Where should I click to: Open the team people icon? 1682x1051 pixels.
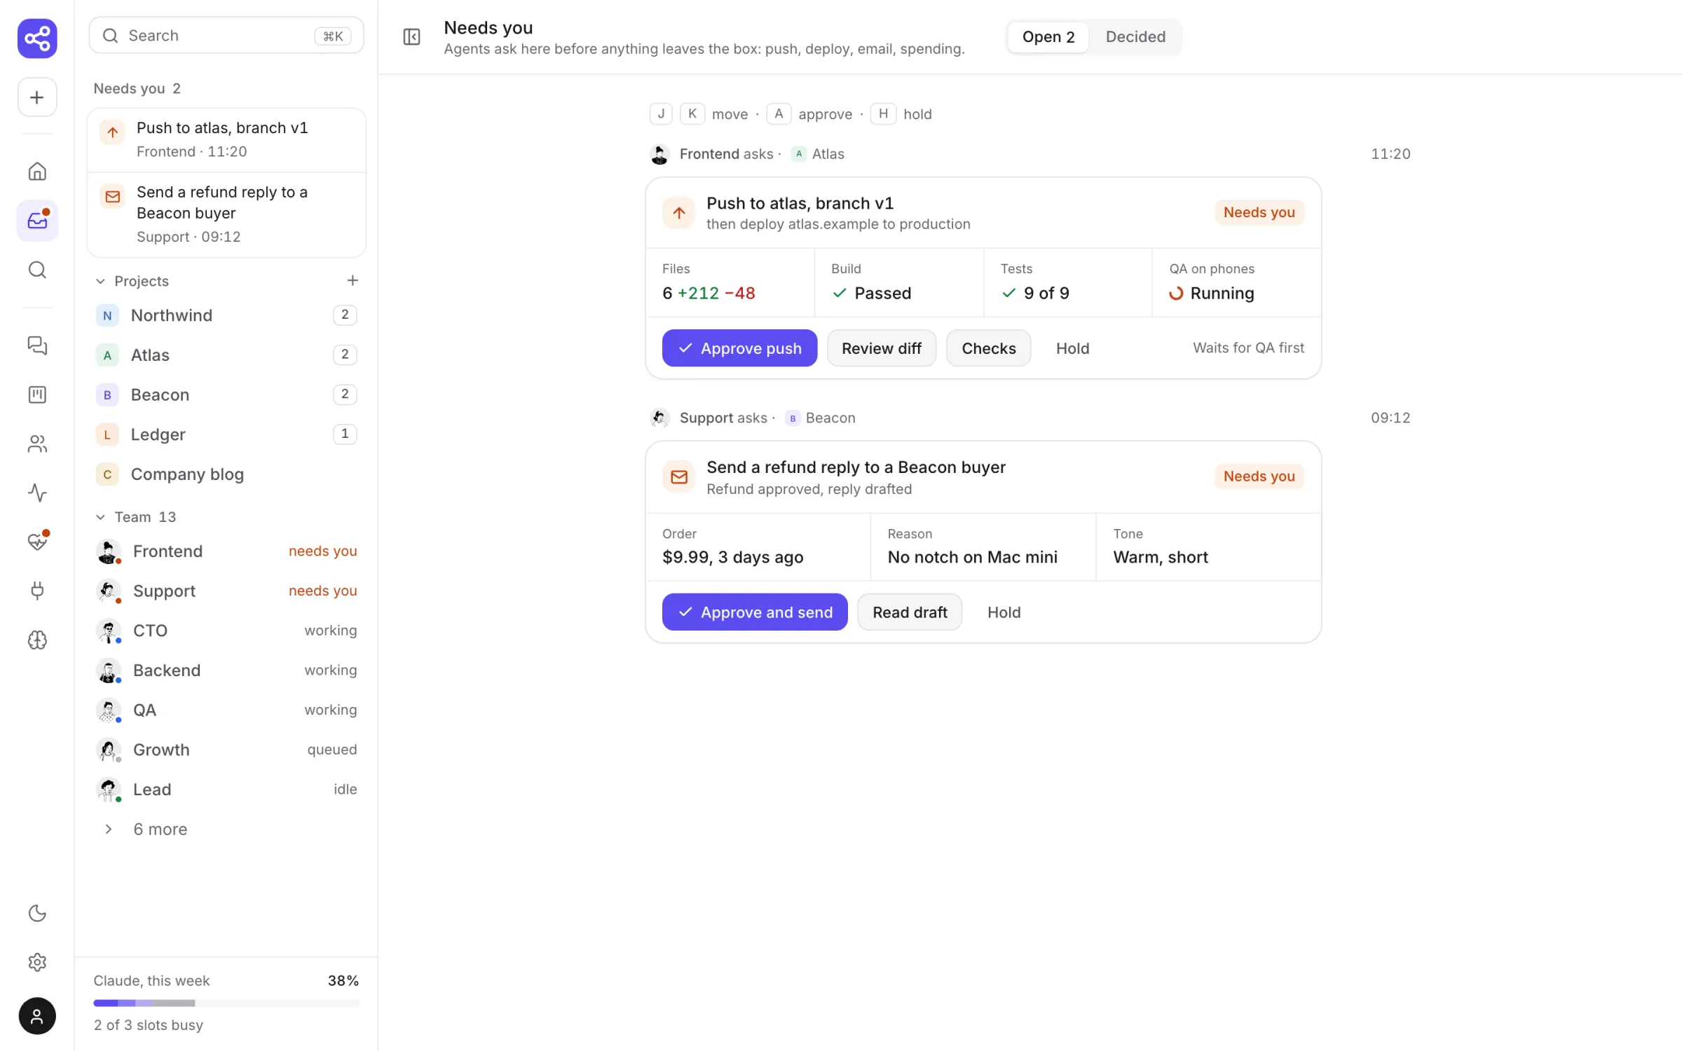37,444
